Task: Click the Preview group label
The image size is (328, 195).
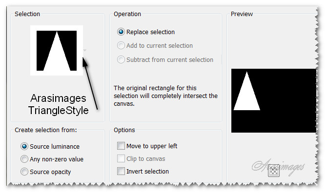Action: coord(243,14)
